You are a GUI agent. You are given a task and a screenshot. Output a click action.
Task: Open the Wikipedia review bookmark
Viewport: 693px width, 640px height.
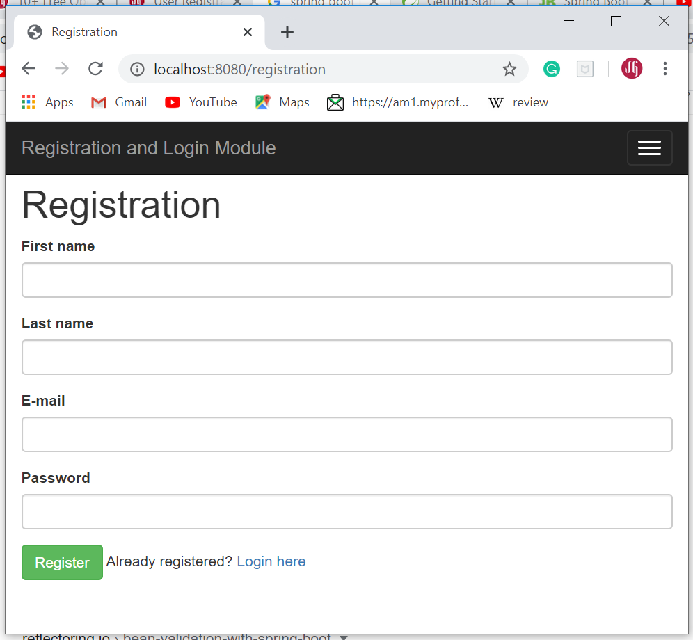pyautogui.click(x=518, y=102)
